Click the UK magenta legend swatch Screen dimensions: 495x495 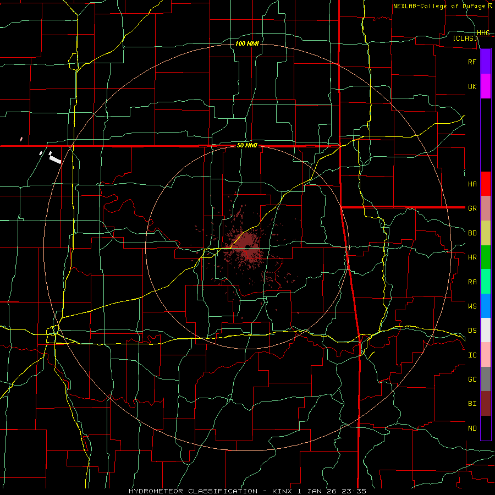[x=486, y=86]
